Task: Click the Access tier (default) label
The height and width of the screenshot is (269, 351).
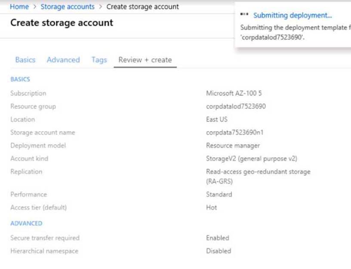Action: tap(39, 207)
